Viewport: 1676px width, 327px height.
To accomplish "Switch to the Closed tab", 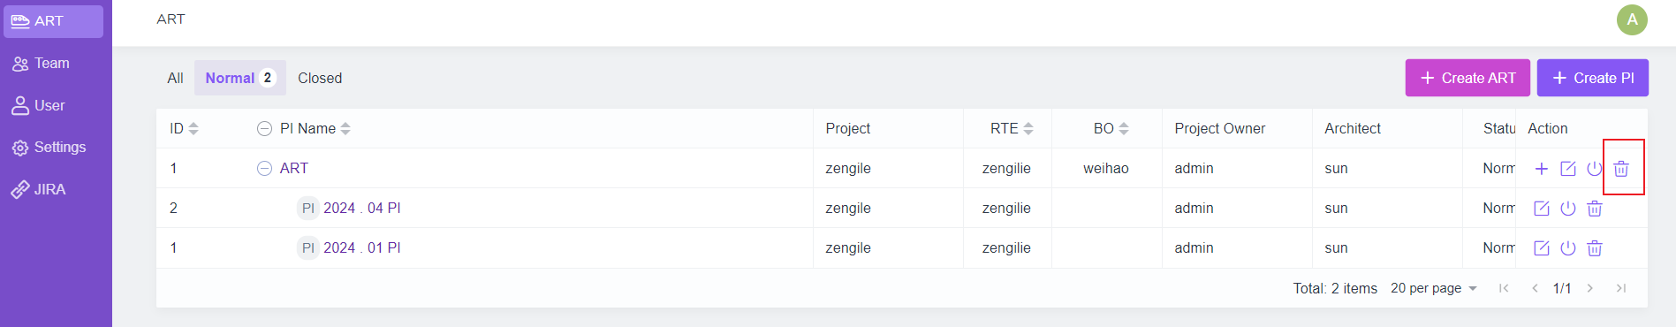I will (320, 78).
